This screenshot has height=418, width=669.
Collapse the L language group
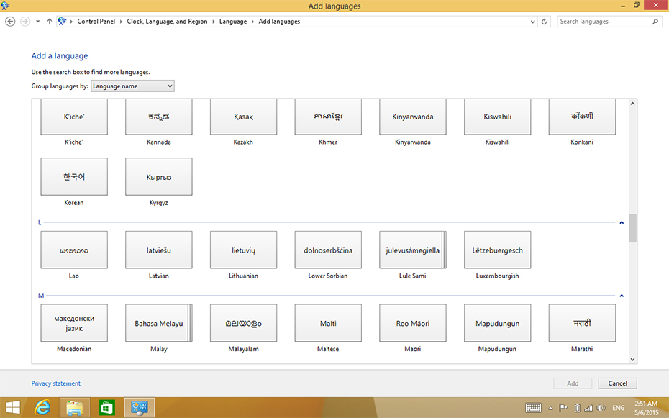pyautogui.click(x=622, y=223)
